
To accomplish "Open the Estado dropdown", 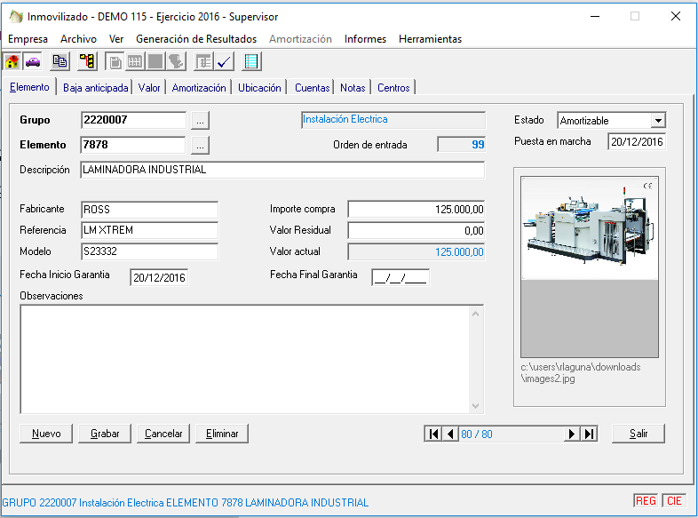I will pyautogui.click(x=657, y=121).
